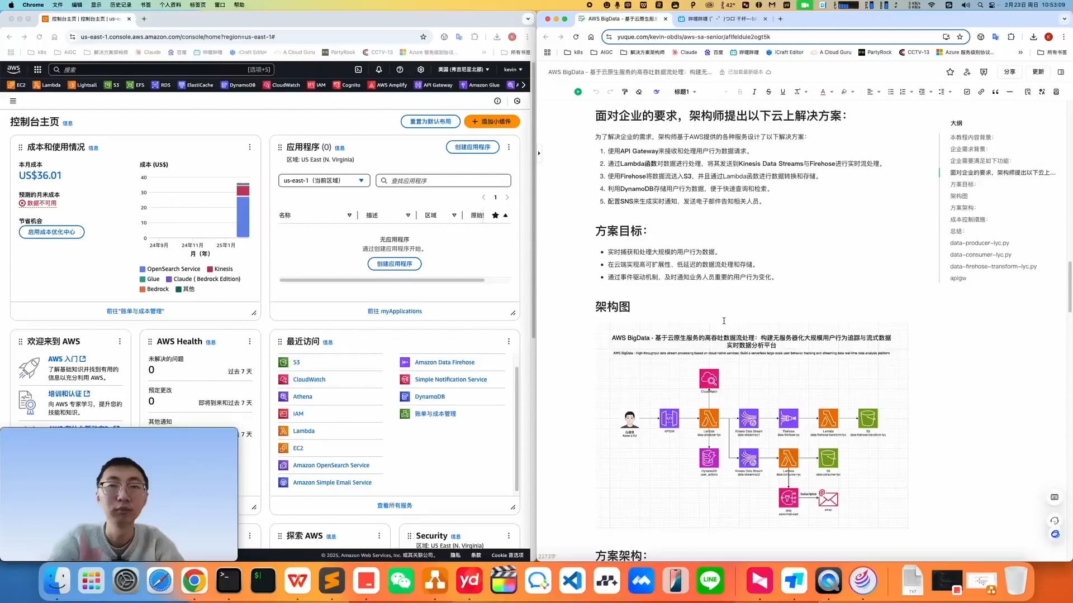Insert a hyperlink in the Yuque toolbar
This screenshot has width=1073, height=603.
click(981, 92)
